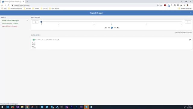Viewport: 193px width, 109px height.
Task: Click the step 5 marker on slider
Action: pyautogui.click(x=112, y=24)
